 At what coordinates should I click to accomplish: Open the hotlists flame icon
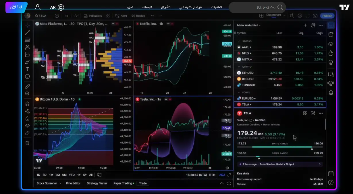(x=331, y=53)
